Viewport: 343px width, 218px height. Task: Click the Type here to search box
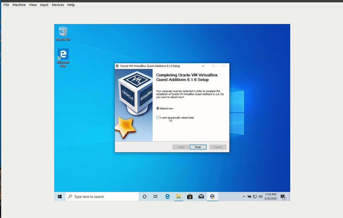click(102, 197)
